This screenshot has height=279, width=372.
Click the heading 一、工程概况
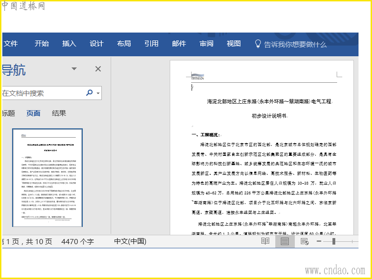206,135
